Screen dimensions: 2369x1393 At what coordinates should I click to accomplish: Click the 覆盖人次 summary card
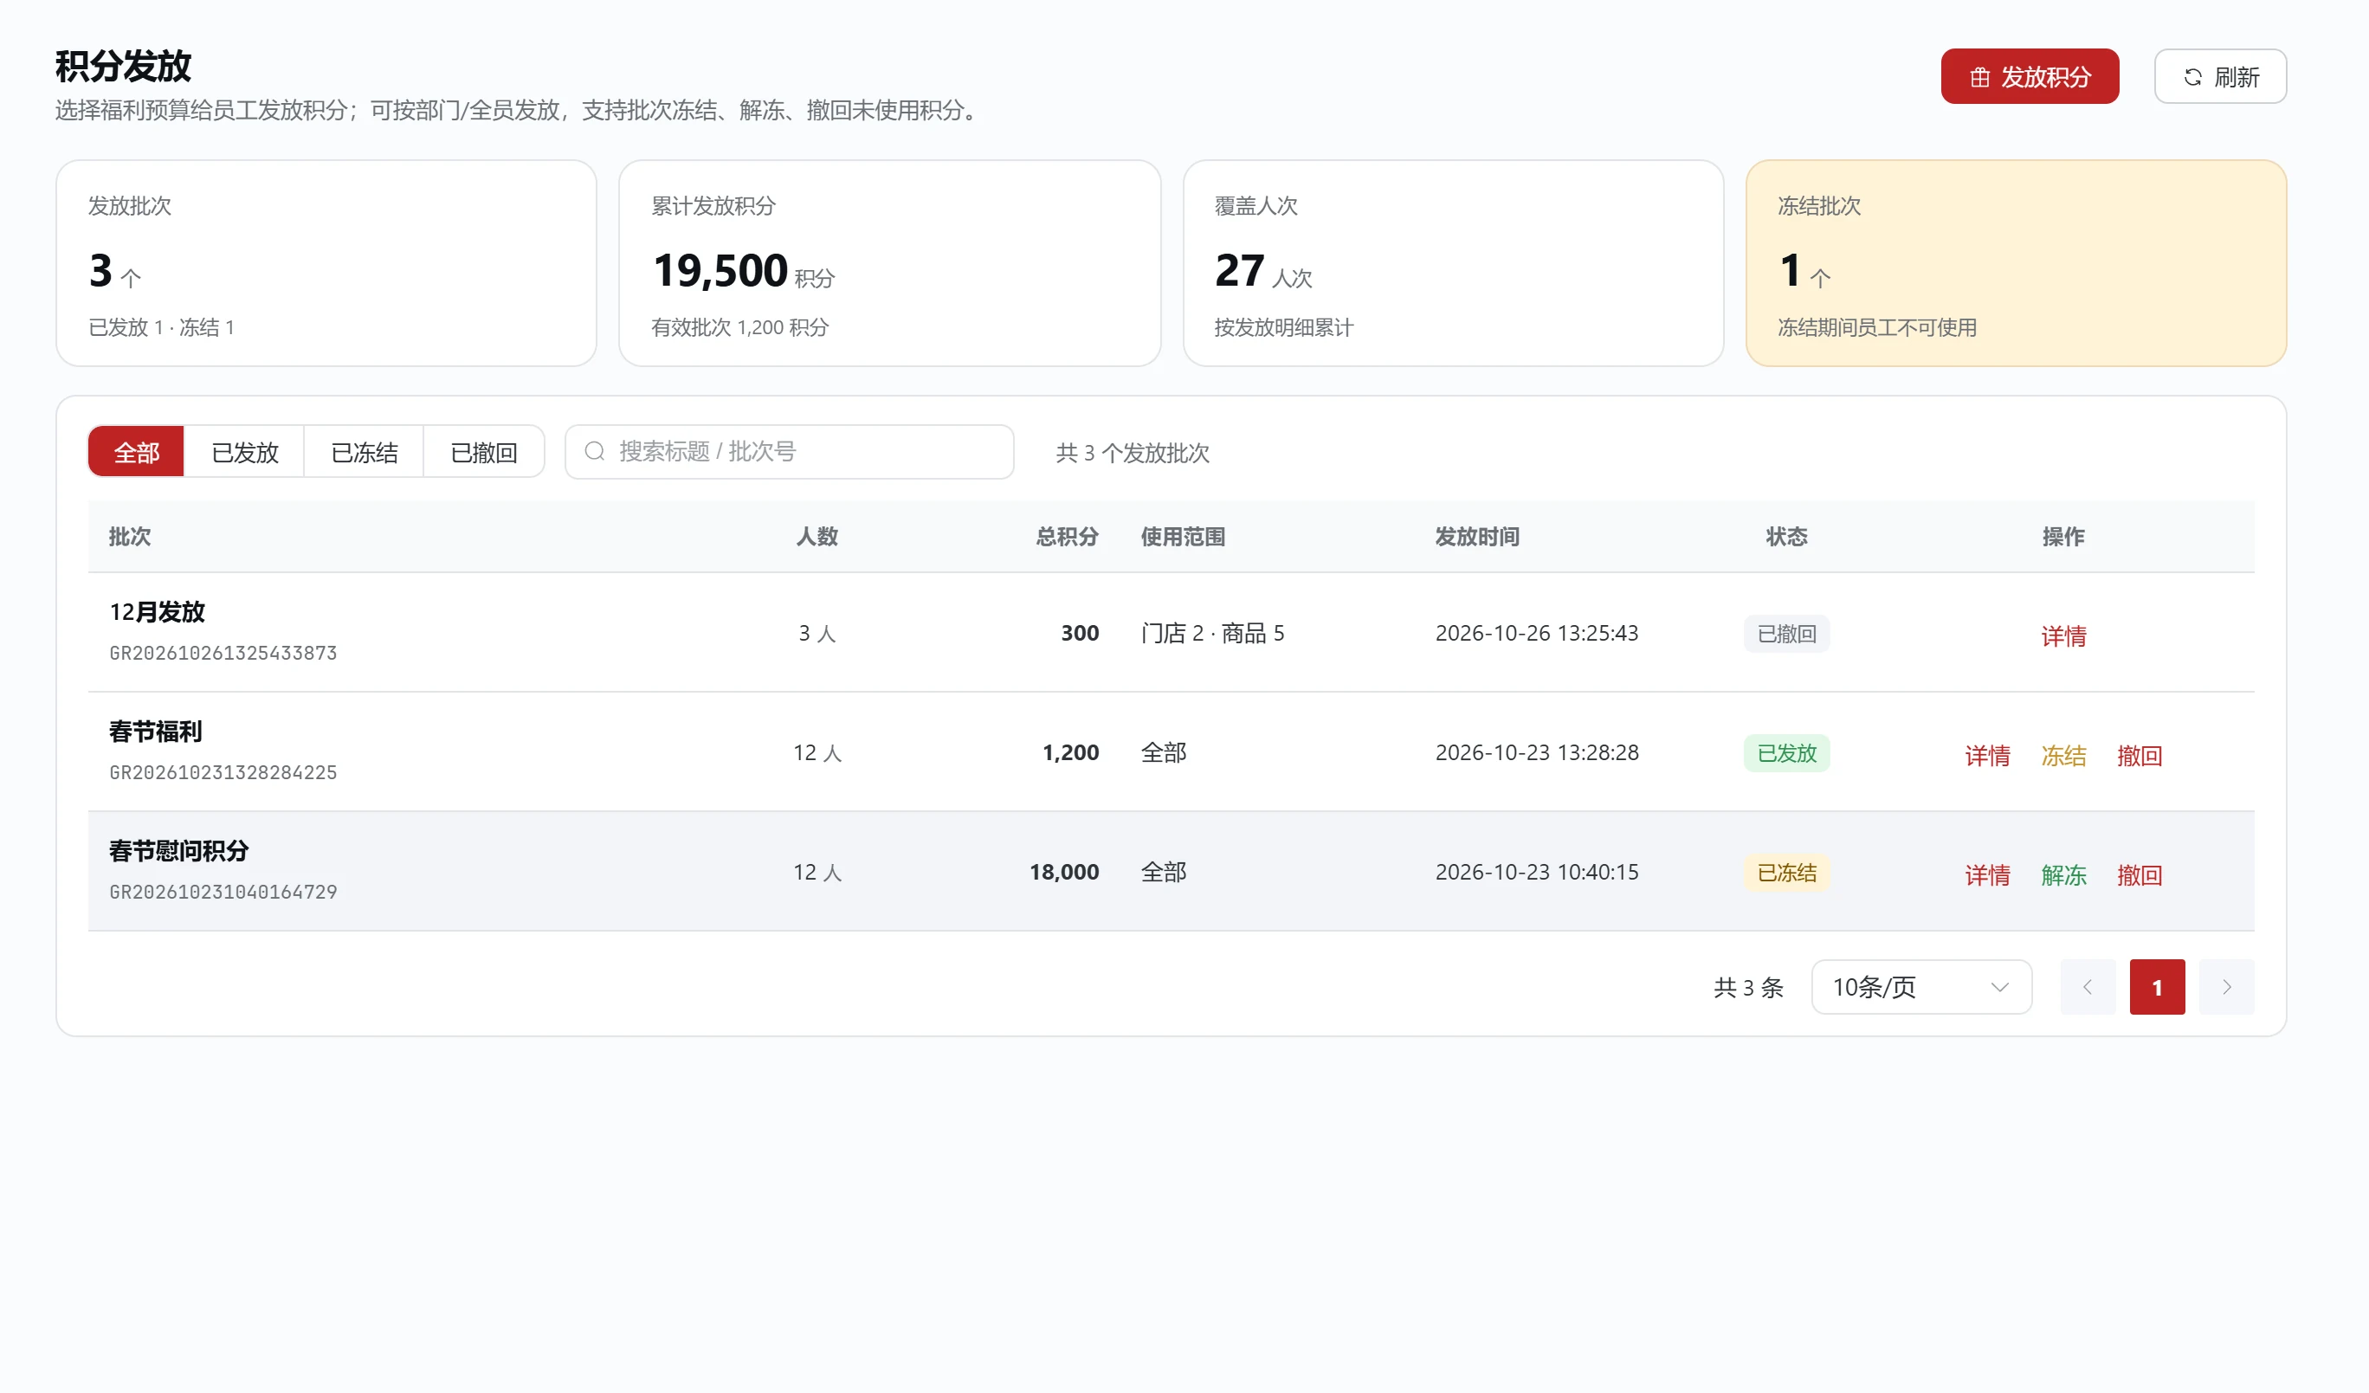tap(1452, 263)
